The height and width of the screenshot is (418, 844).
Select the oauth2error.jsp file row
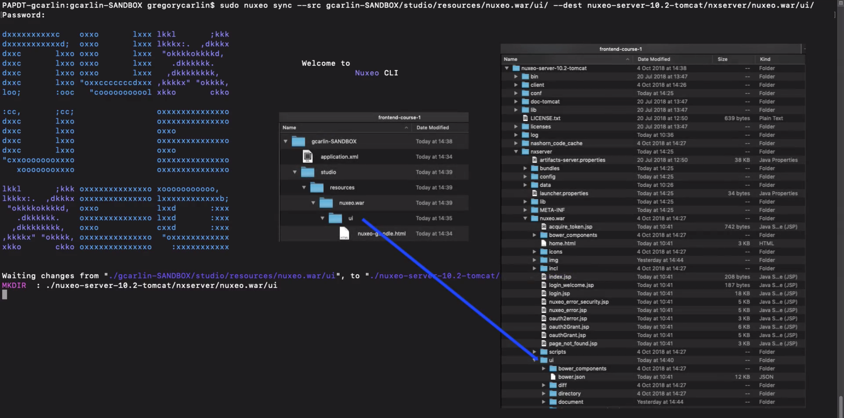(653, 318)
